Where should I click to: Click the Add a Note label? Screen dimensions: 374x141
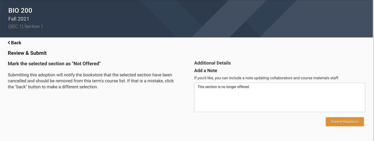[x=206, y=71]
